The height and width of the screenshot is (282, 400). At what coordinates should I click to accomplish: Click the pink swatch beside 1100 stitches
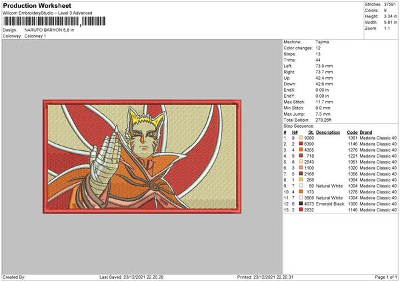(x=301, y=168)
